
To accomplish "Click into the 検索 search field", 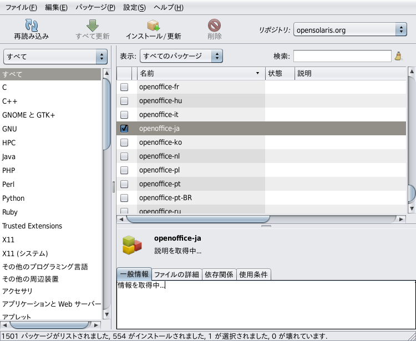I will pyautogui.click(x=342, y=56).
